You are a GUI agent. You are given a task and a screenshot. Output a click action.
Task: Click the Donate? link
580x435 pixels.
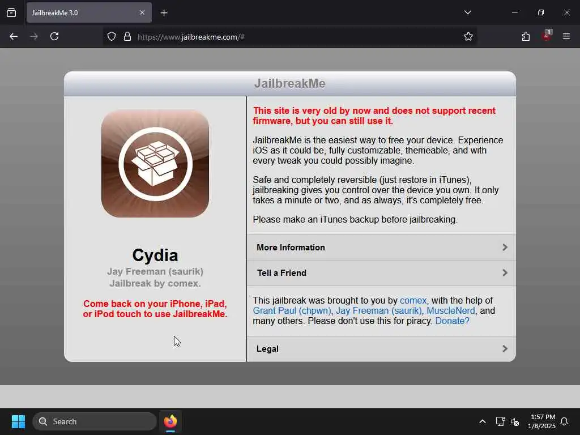click(452, 321)
